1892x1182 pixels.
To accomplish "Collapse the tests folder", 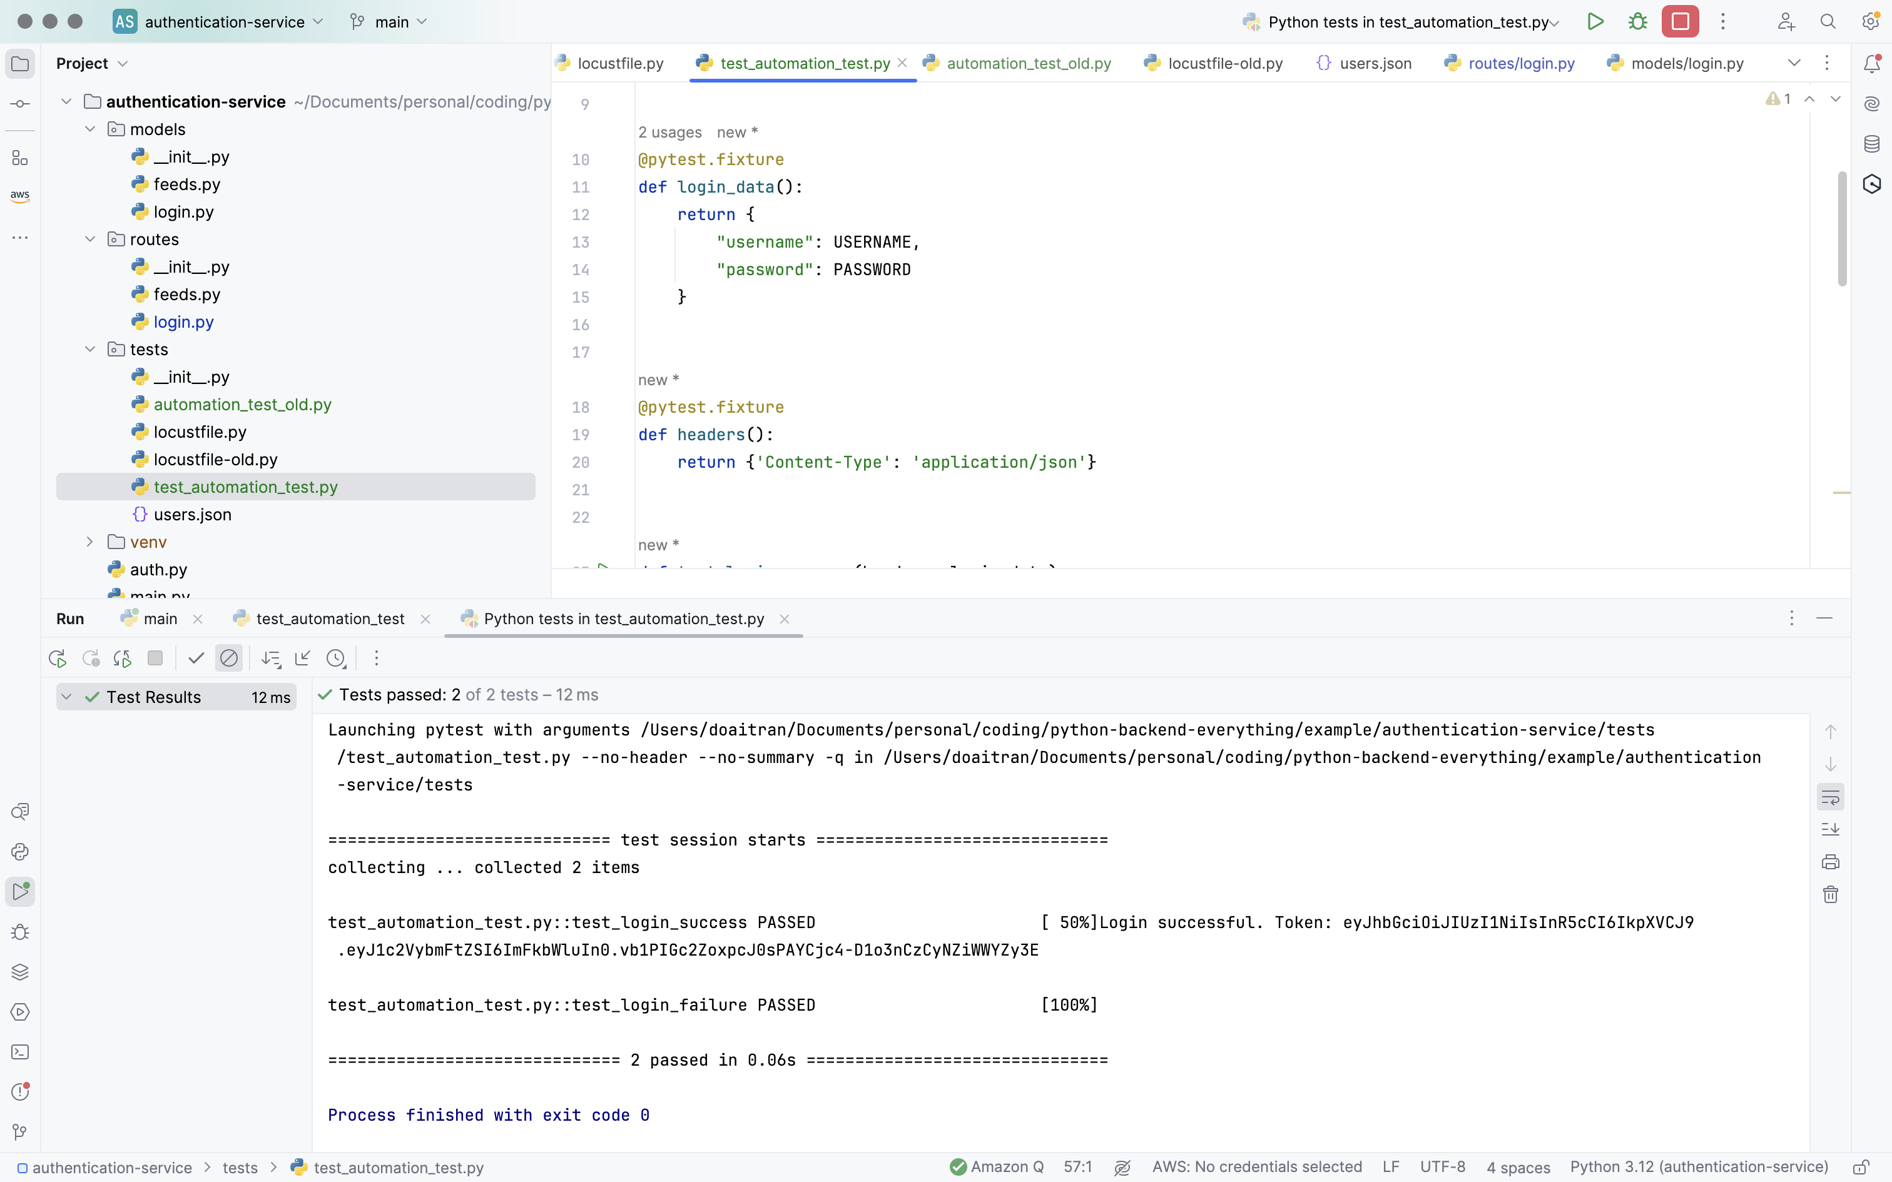I will 90,350.
